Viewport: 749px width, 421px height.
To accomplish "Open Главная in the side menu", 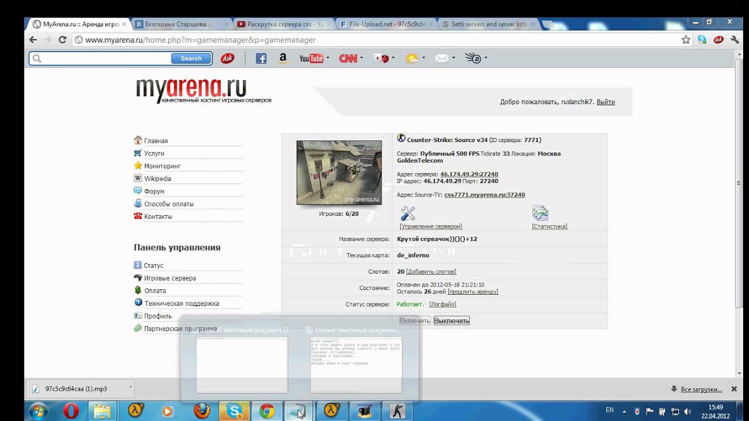I will 156,141.
